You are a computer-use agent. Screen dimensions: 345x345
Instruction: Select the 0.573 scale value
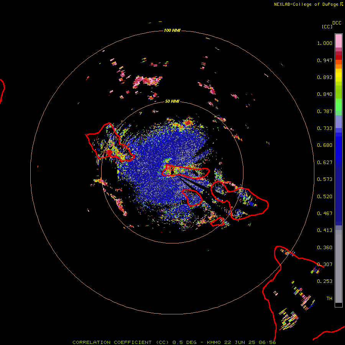[x=325, y=179]
